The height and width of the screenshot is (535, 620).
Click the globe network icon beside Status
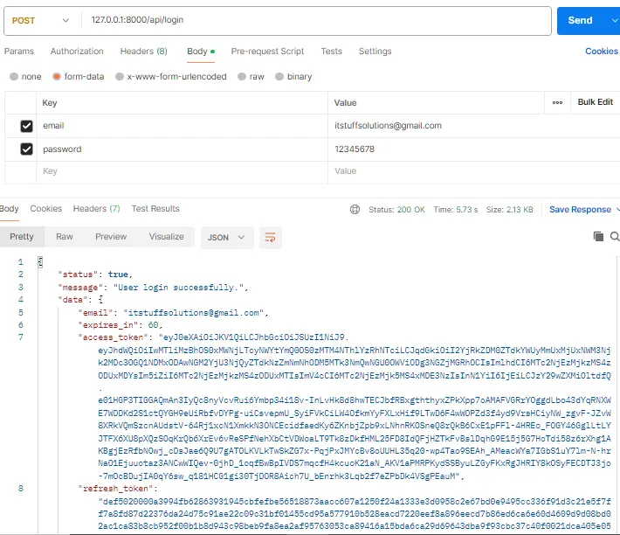[x=355, y=209]
